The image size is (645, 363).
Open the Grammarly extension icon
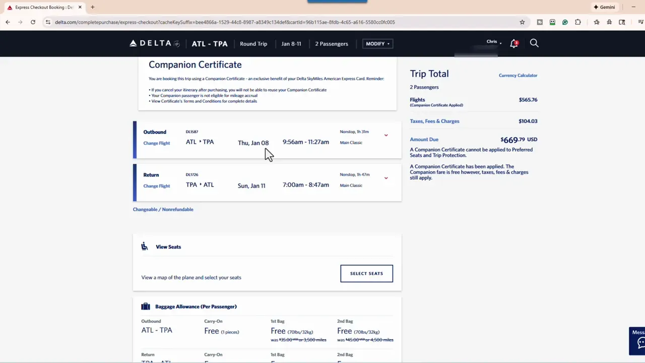(x=565, y=22)
